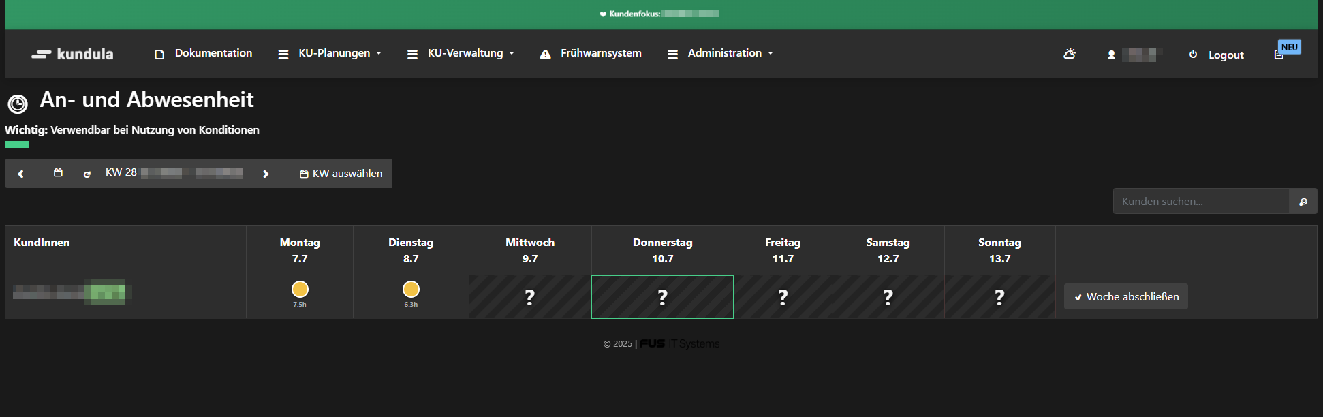Click the weather cloud-sun icon

coord(1070,54)
